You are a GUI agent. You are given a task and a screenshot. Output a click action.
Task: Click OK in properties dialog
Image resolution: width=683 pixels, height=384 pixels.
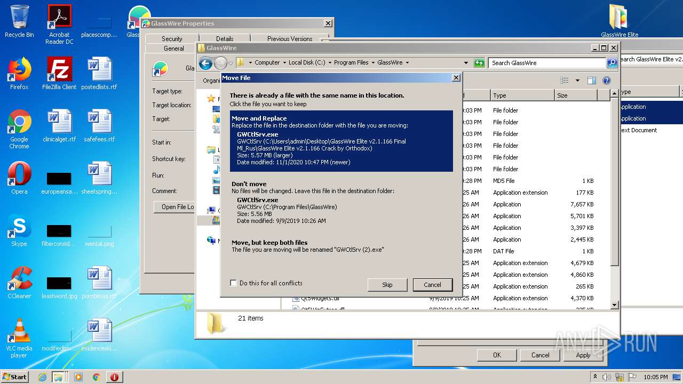pos(497,355)
